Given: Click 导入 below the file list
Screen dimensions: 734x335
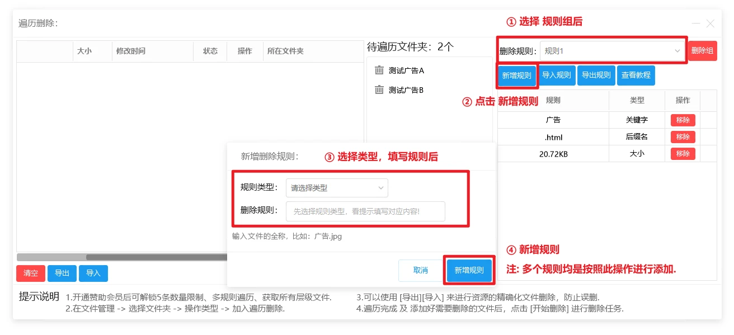Looking at the screenshot, I should (x=93, y=273).
